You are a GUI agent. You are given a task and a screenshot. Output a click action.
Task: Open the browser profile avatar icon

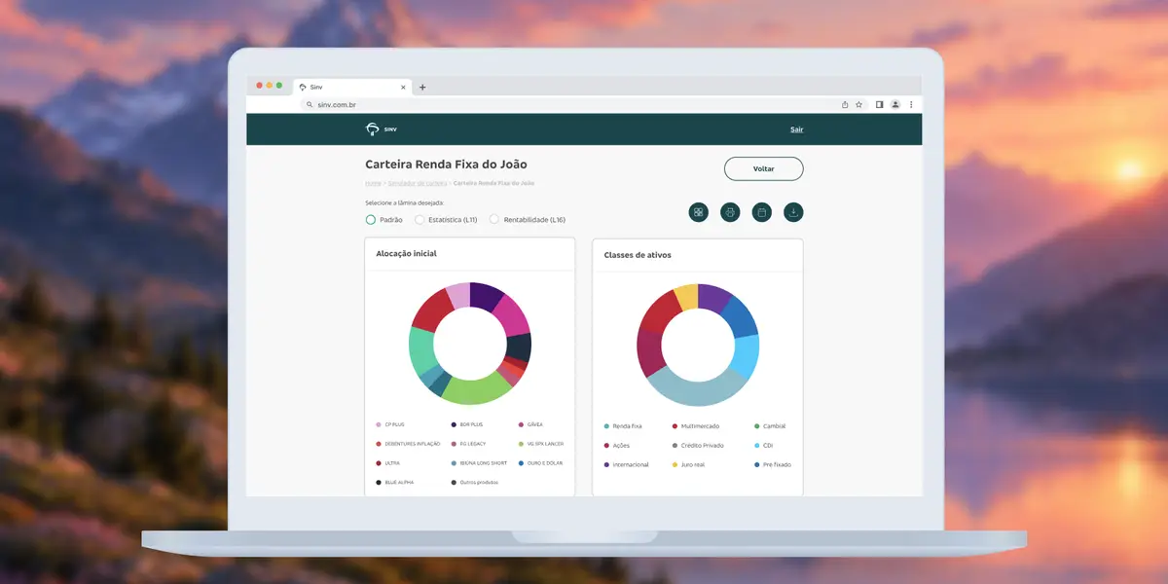pyautogui.click(x=895, y=104)
